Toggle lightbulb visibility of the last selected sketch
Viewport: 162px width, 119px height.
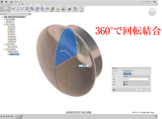[x=9, y=54]
